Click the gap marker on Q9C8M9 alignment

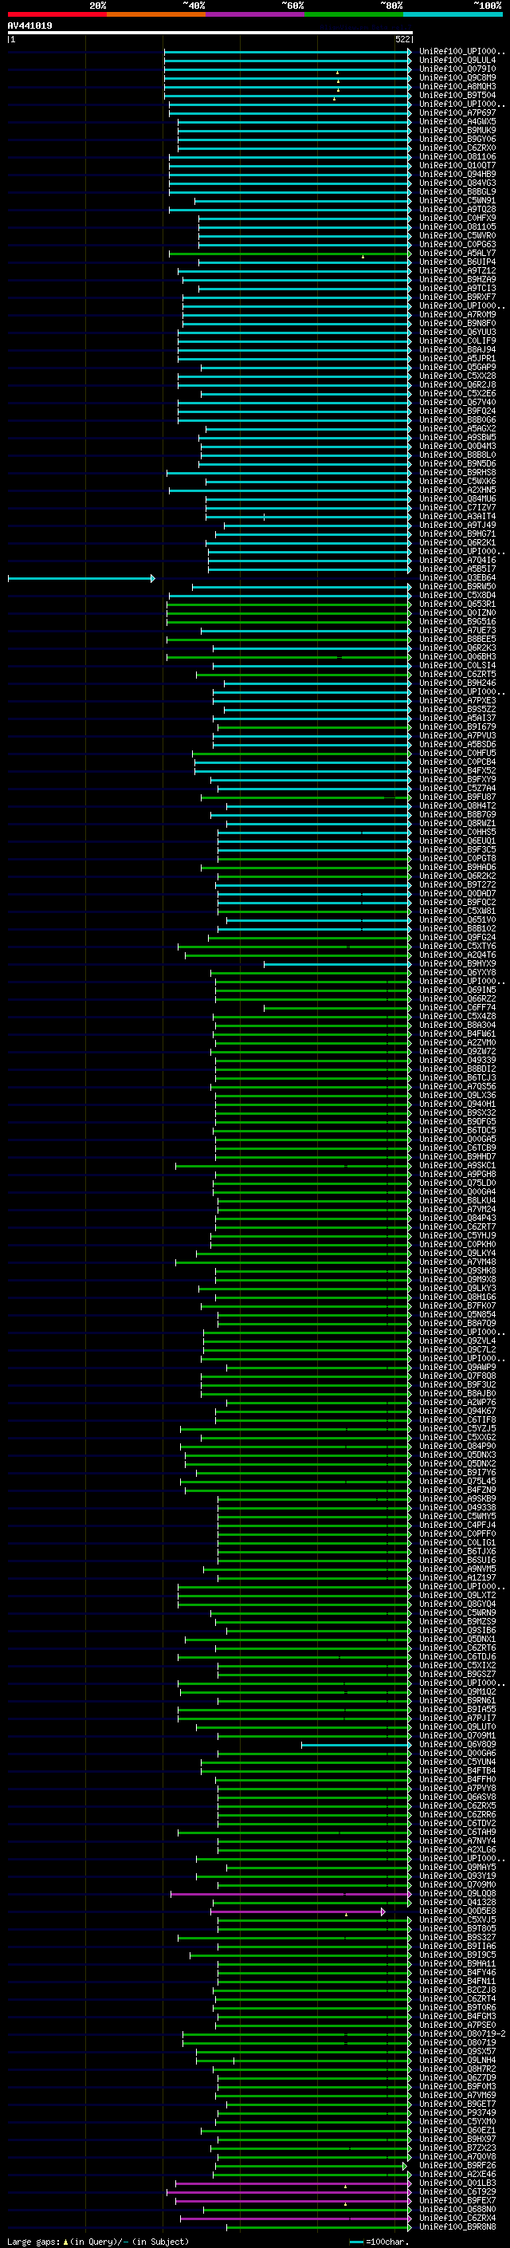click(338, 81)
